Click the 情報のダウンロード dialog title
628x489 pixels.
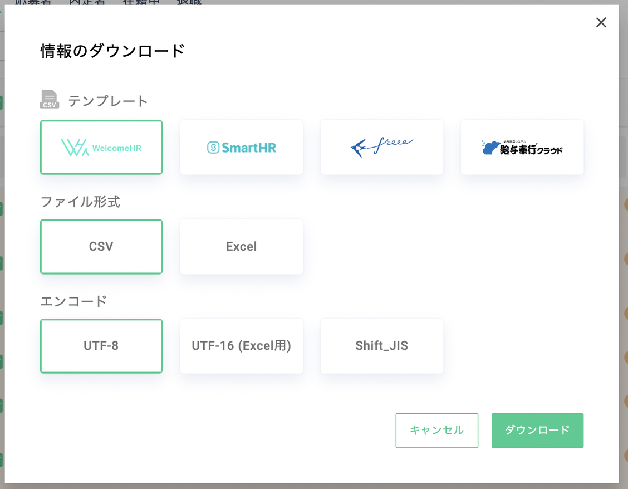112,51
